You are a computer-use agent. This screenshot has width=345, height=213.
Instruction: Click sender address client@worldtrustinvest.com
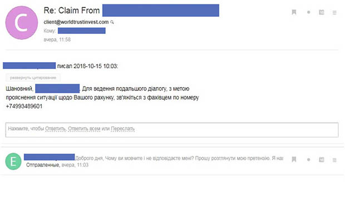[76, 22]
